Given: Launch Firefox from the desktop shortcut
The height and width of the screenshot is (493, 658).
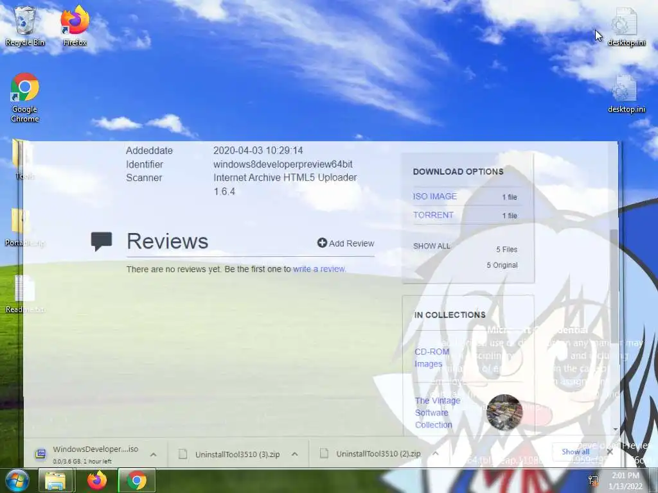Looking at the screenshot, I should [75, 25].
